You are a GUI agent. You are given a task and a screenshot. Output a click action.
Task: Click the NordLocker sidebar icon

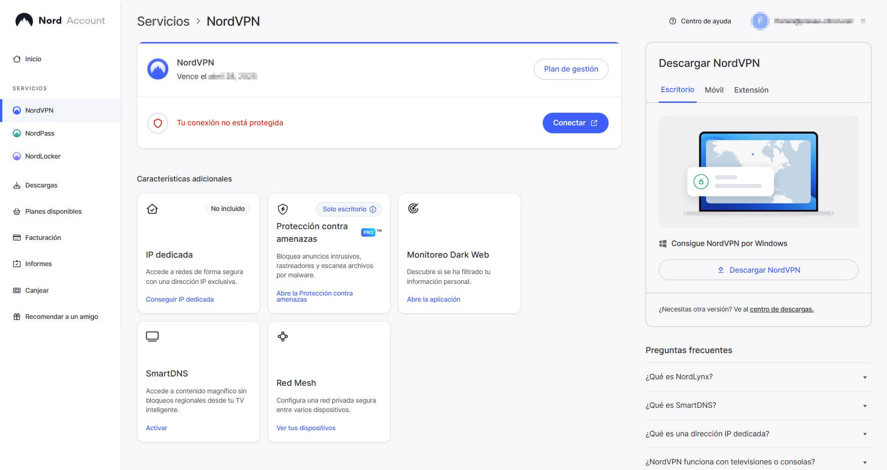pos(17,156)
